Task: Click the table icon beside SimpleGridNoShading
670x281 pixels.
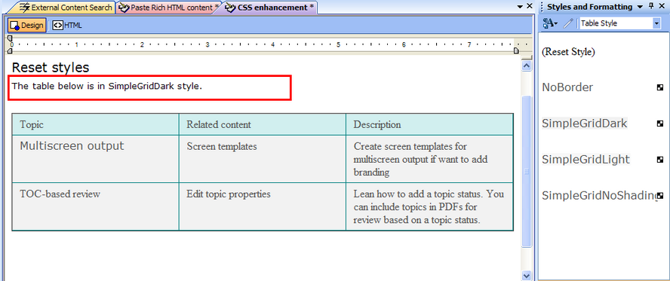Action: 660,195
